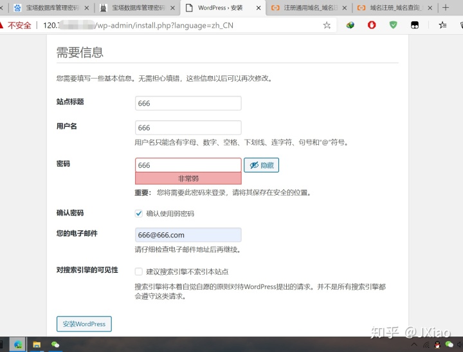Click the black Tampermonkey extension icon
Image resolution: width=463 pixels, height=352 pixels.
tap(415, 25)
